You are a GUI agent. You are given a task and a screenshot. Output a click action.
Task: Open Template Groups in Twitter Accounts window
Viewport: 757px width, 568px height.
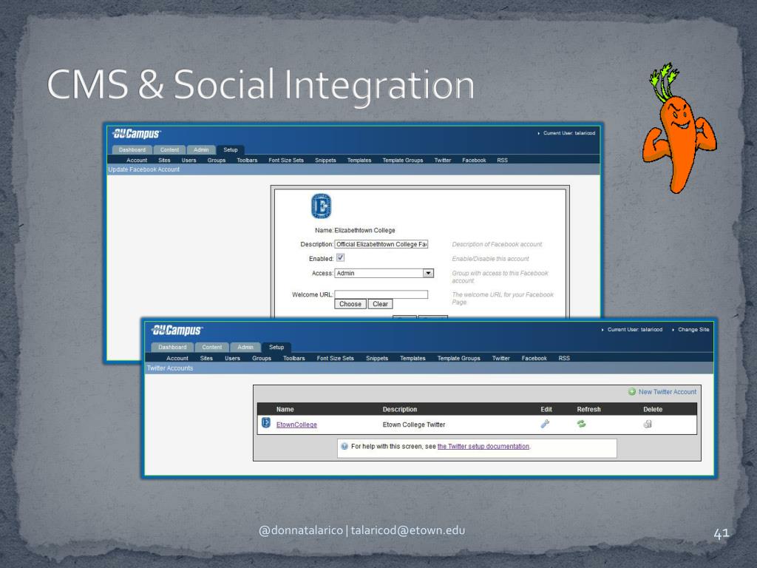458,359
